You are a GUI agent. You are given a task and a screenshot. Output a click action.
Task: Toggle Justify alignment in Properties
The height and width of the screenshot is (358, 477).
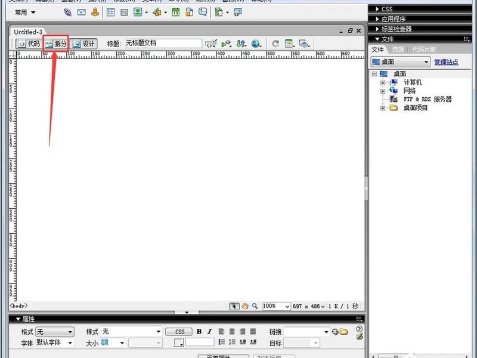tap(253, 332)
